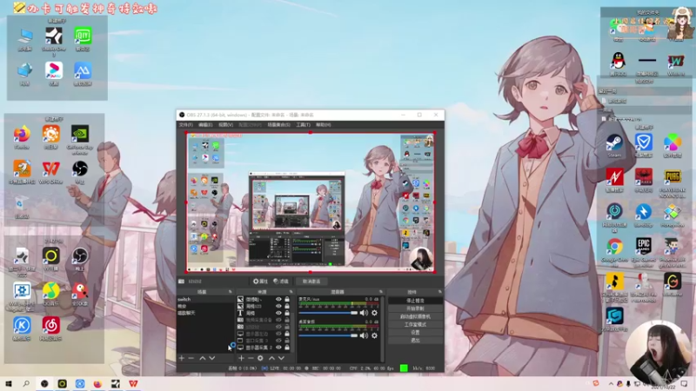Open the 文件(F) menu in OBS
696x391 pixels.
coord(186,125)
